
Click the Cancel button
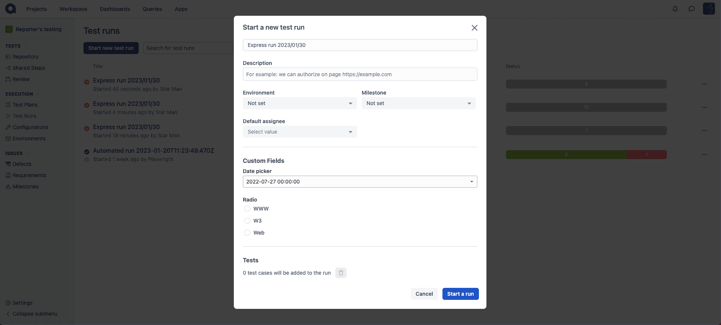coord(424,294)
